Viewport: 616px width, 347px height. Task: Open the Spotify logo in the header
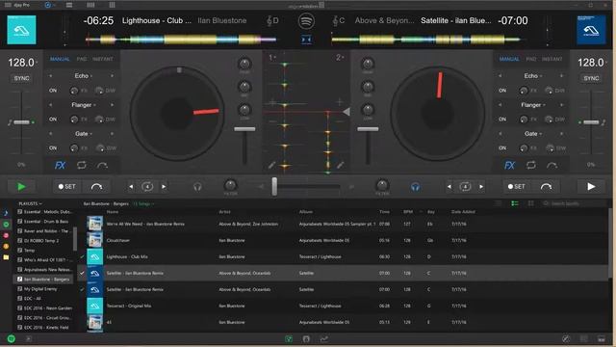(306, 21)
